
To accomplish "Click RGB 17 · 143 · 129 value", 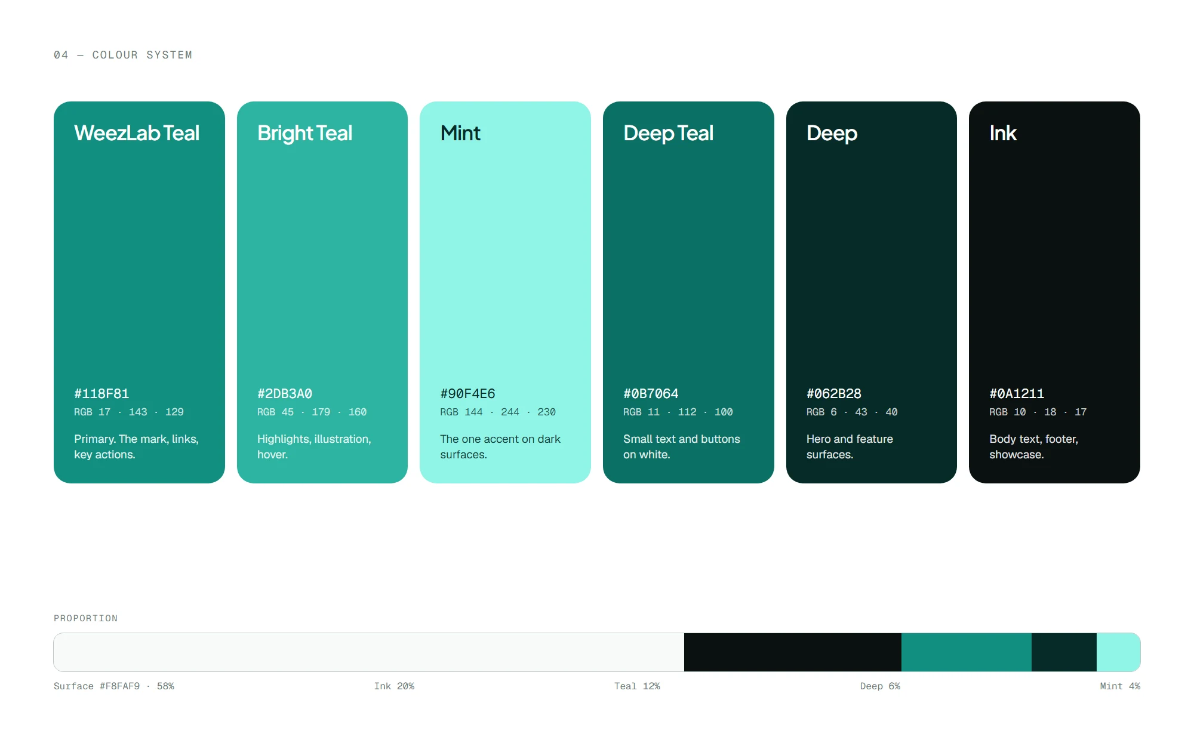I will click(x=129, y=412).
